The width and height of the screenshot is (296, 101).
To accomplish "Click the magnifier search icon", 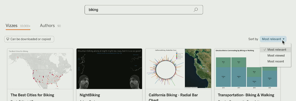I will [x=196, y=10].
